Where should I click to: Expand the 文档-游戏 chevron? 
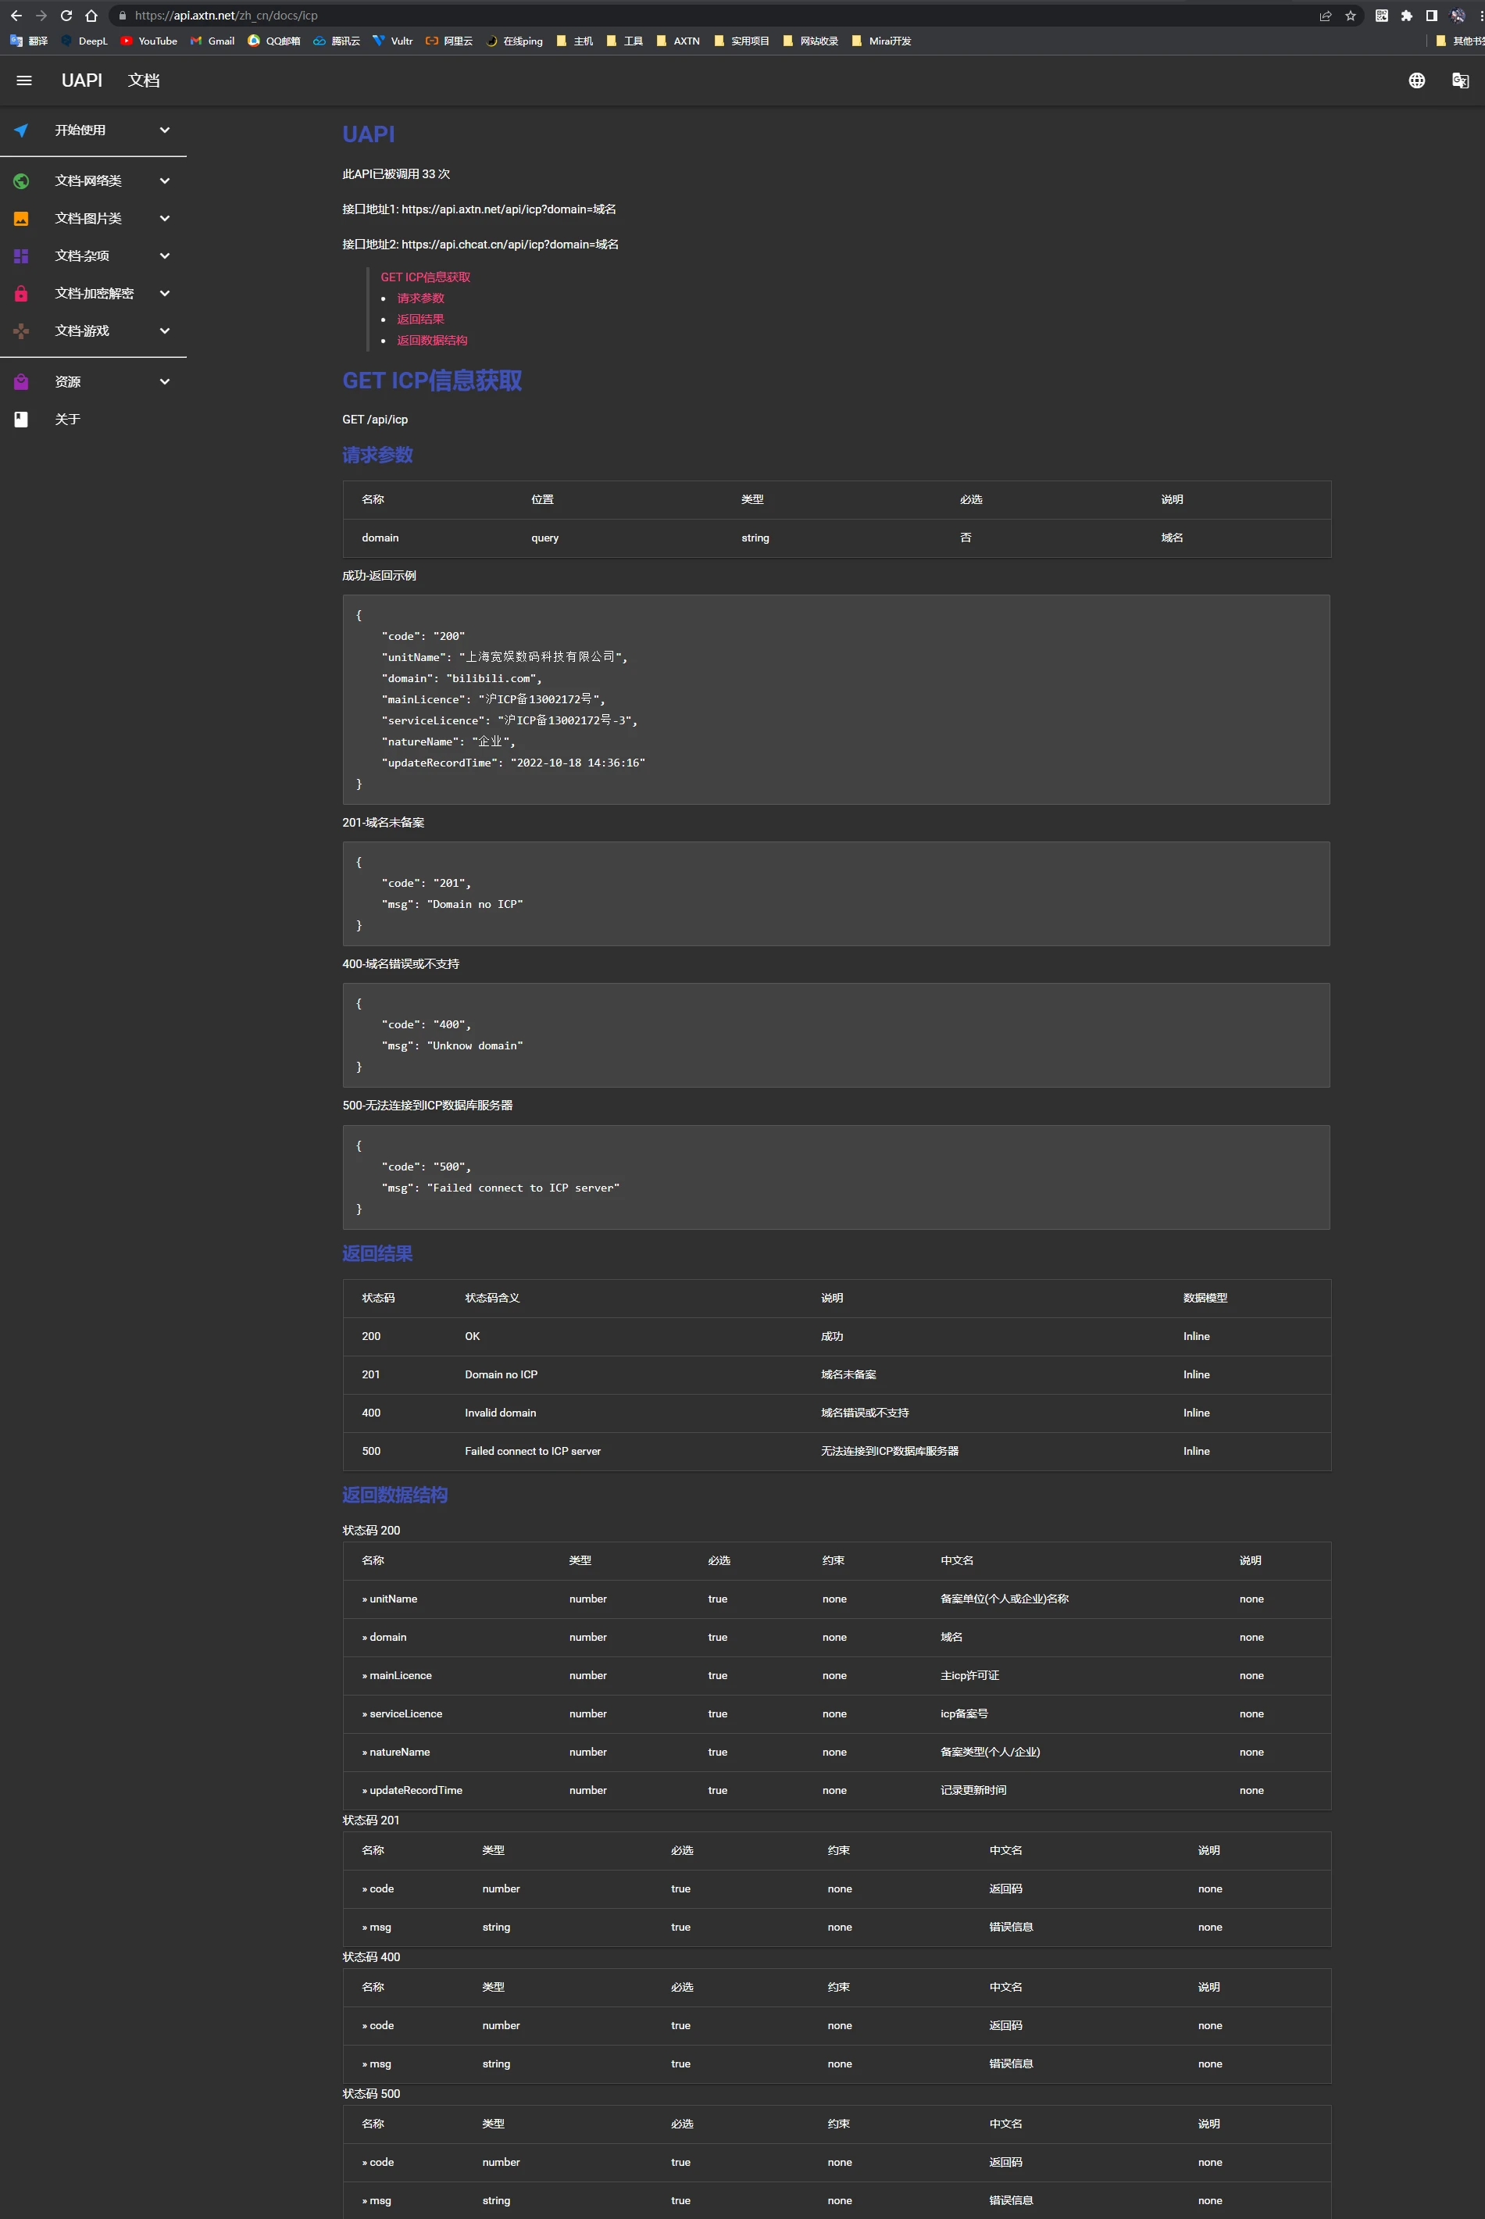point(165,331)
